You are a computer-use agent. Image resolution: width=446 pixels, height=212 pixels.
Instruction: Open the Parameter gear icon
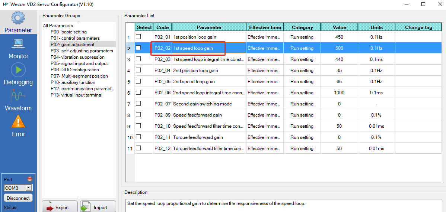coord(18,18)
